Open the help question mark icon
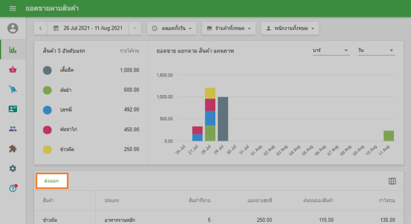 click(13, 188)
